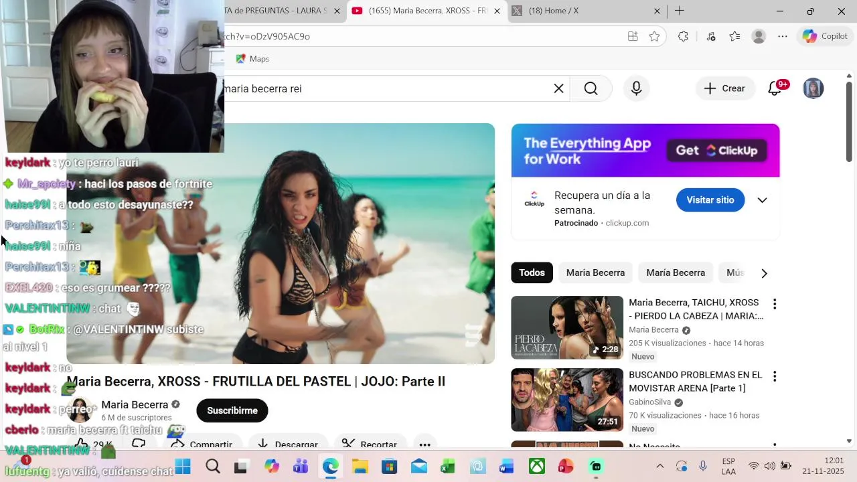Open YouTube account avatar menu
Image resolution: width=857 pixels, height=482 pixels.
(813, 88)
